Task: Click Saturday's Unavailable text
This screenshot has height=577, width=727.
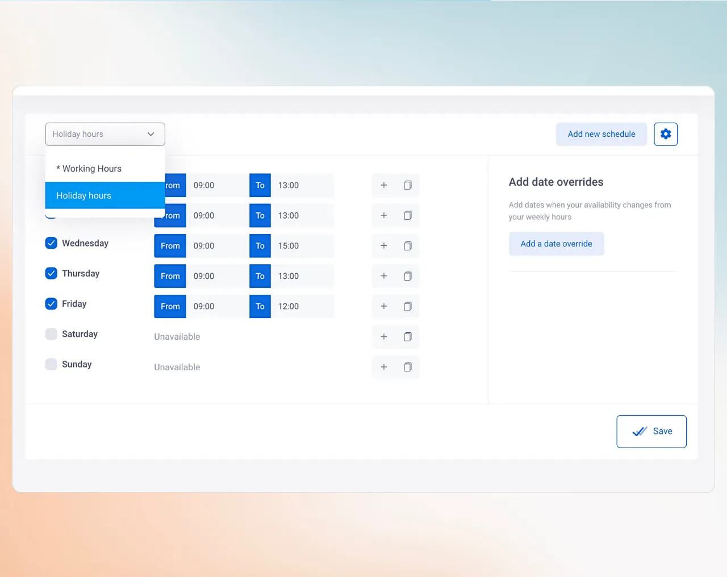Action: 177,337
